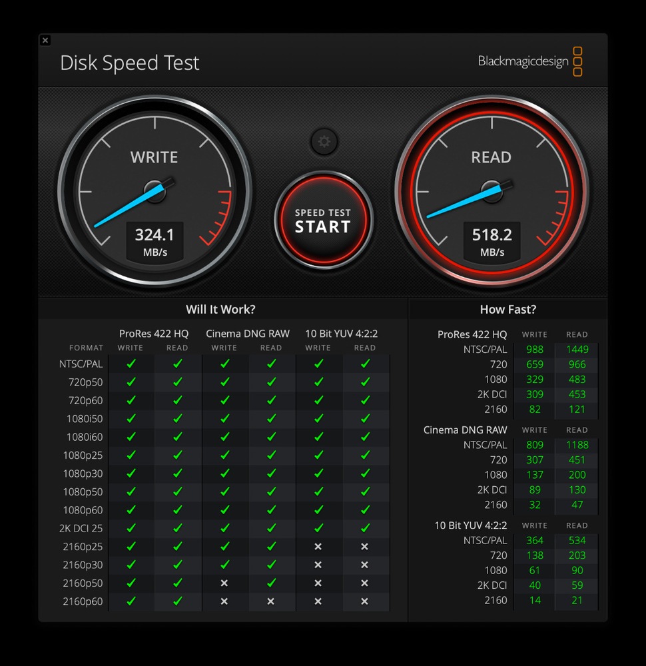646x666 pixels.
Task: Click the Cinema DNG RAW column header in Will It Work
Action: [248, 334]
